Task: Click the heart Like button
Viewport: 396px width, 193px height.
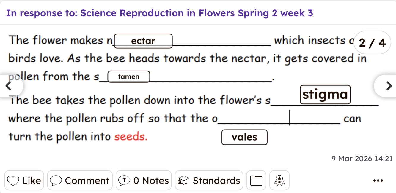Action: click(24, 180)
